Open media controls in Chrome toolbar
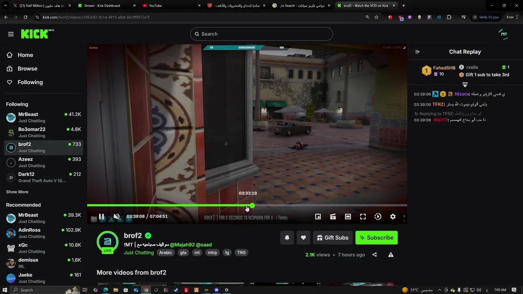This screenshot has height=294, width=523. tap(463, 17)
